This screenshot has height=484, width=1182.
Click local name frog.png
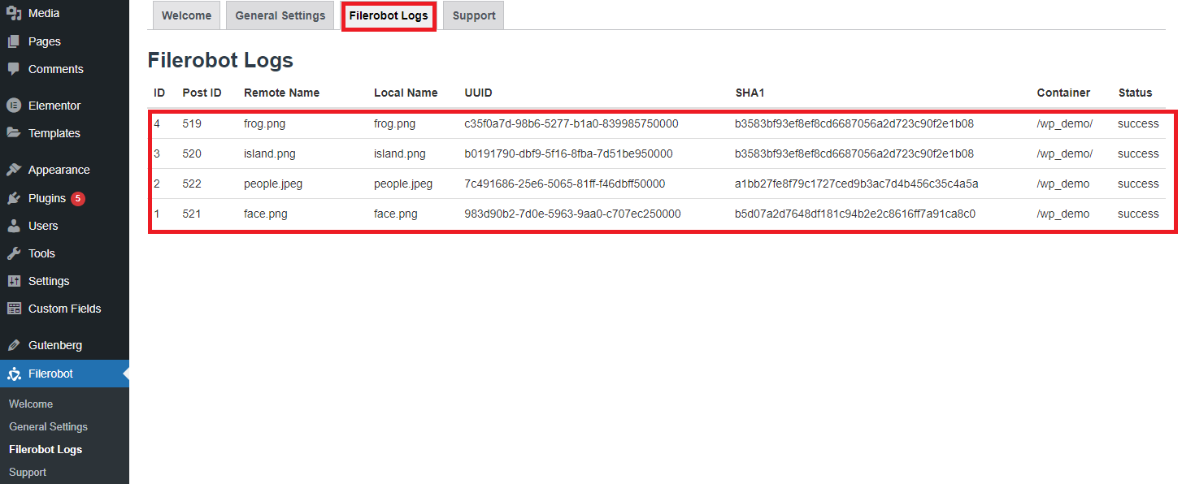pyautogui.click(x=394, y=124)
